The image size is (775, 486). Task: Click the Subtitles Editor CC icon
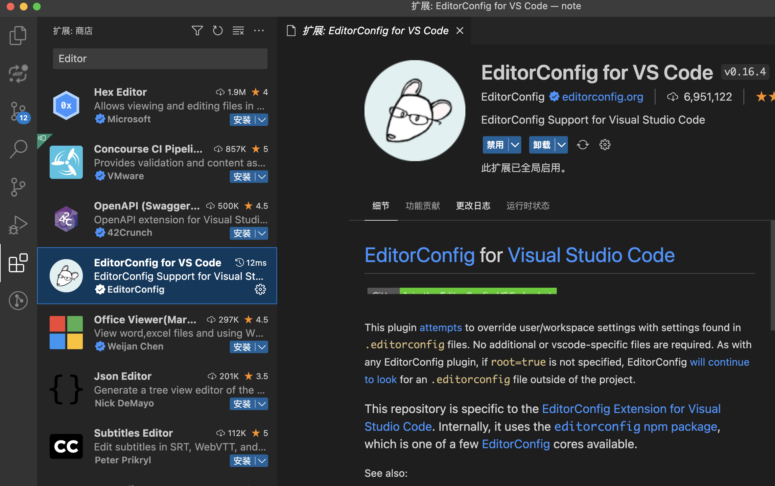pos(66,446)
